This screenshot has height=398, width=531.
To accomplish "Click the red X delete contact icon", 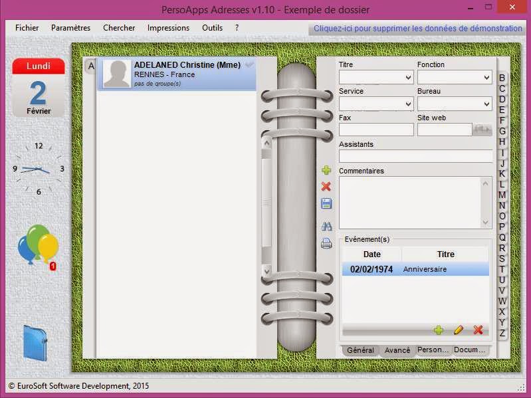I will point(326,187).
